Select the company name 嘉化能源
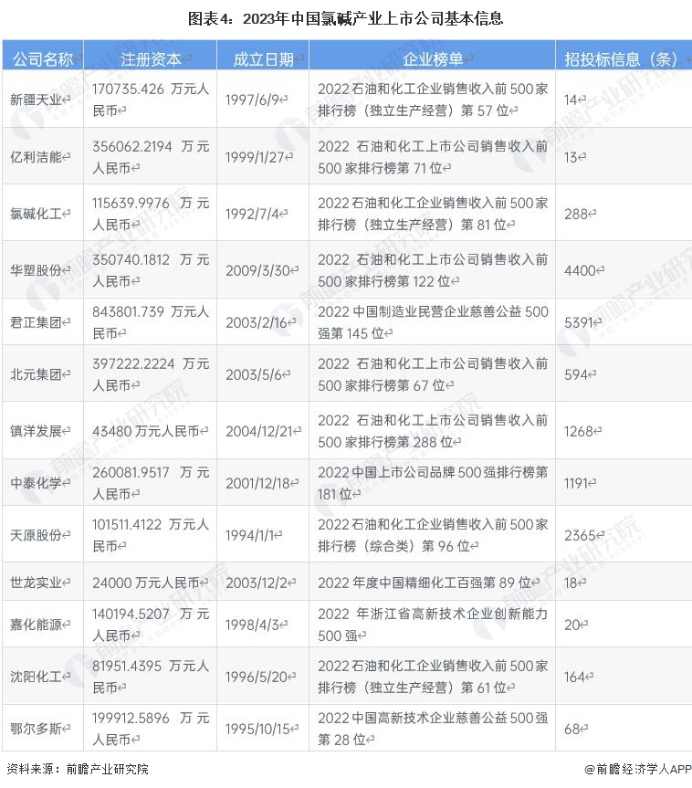Screen dimensions: 692x788 (x=36, y=625)
